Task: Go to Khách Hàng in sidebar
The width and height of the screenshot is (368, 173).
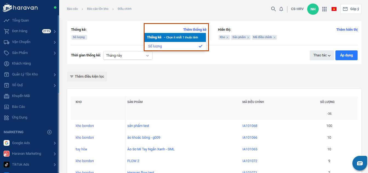Action: [21, 63]
